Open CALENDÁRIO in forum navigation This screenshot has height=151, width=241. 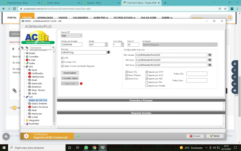80,18
